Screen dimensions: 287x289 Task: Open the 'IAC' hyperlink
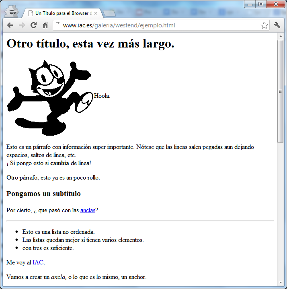click(x=38, y=262)
